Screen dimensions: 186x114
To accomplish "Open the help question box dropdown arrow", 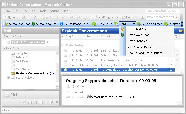I will (x=181, y=11).
